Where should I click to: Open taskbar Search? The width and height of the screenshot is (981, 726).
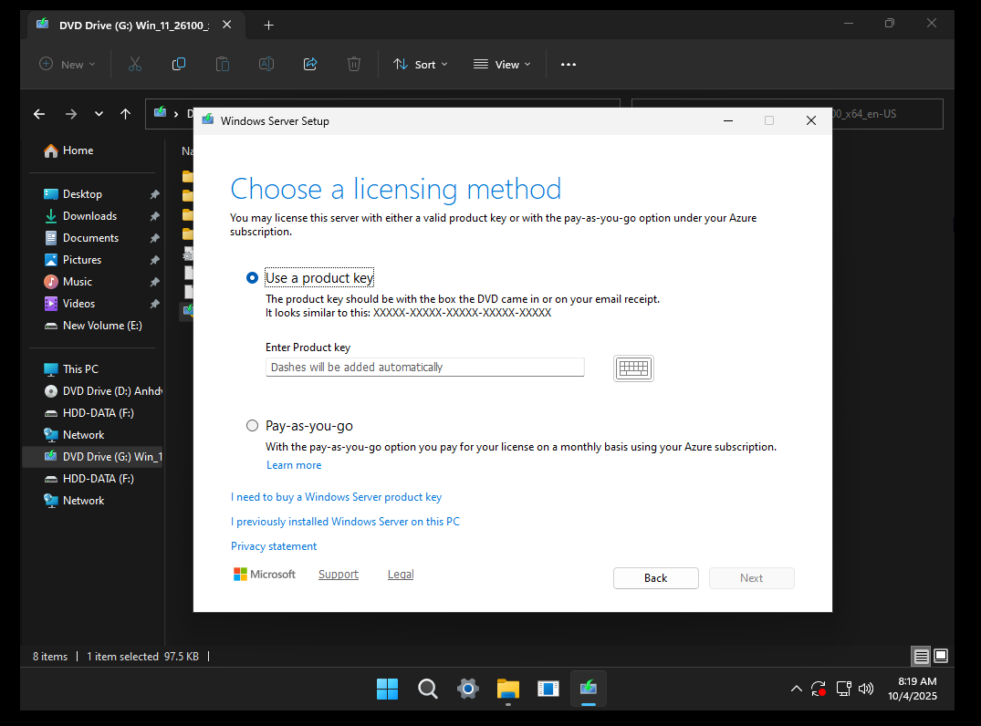(428, 690)
